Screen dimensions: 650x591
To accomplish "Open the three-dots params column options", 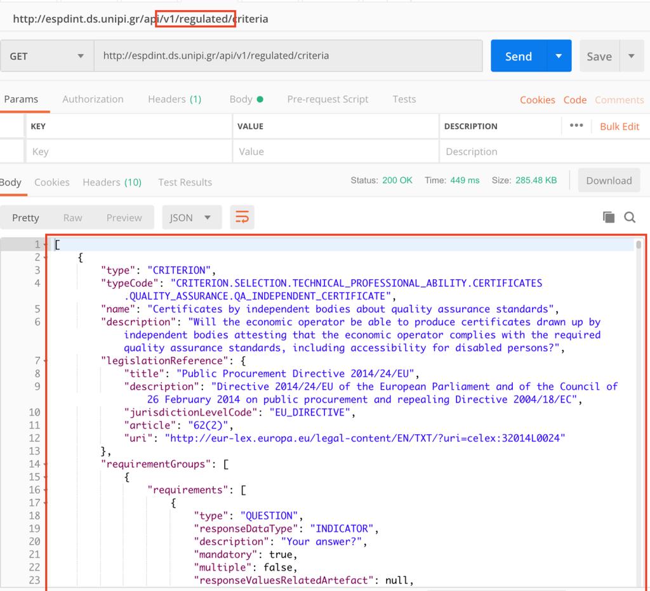I will (576, 126).
